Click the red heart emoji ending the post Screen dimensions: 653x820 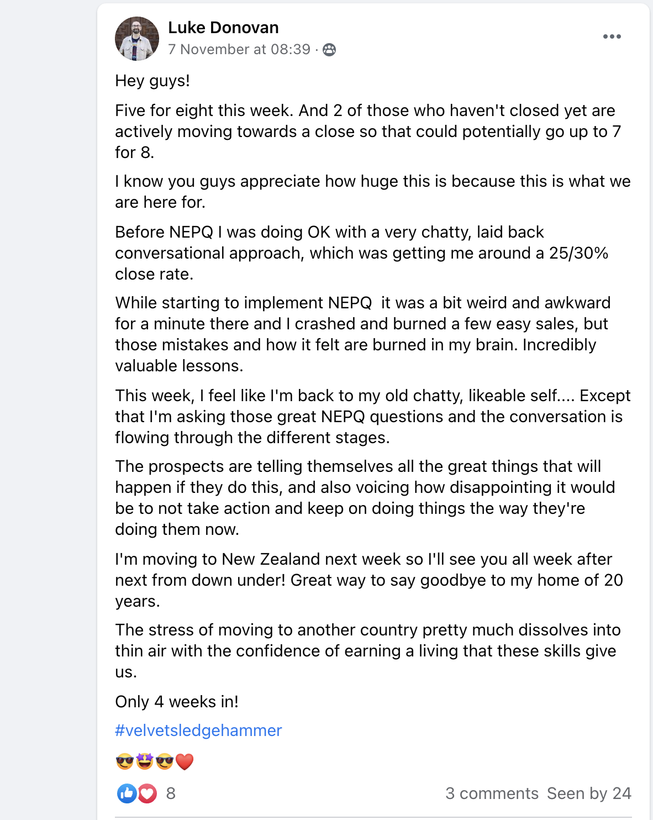[x=185, y=761]
